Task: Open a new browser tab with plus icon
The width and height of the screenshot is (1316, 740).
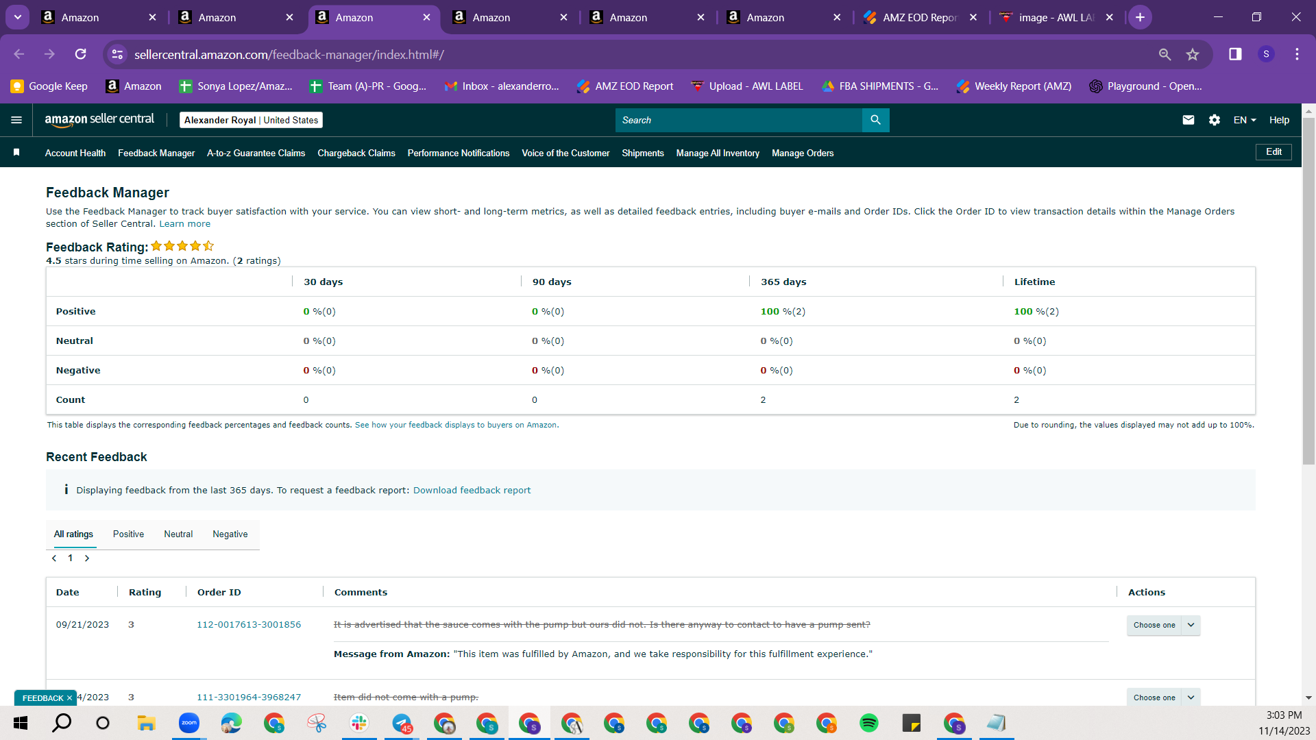Action: (x=1140, y=17)
